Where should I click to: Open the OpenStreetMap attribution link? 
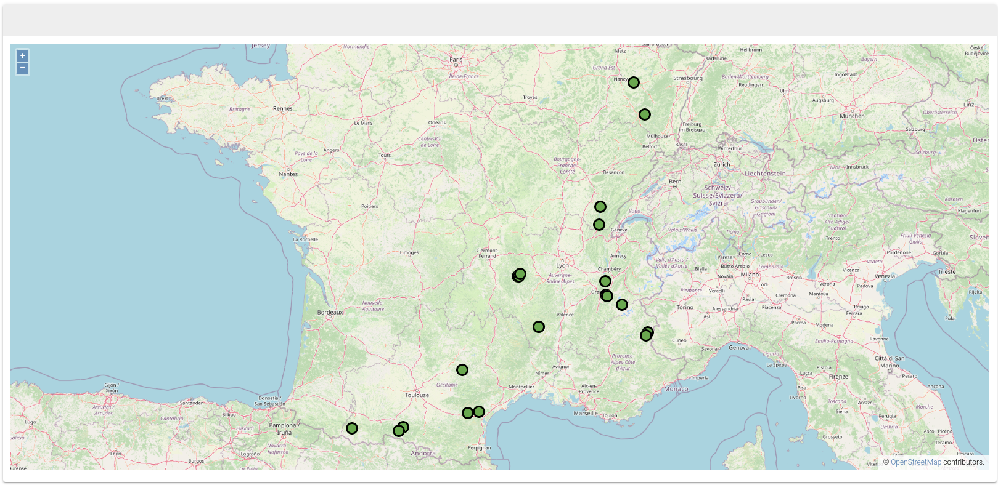coord(915,462)
